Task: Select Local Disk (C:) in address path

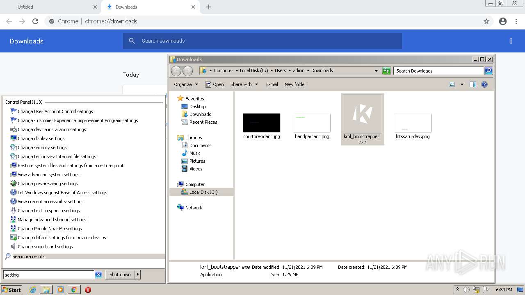Action: pos(254,70)
